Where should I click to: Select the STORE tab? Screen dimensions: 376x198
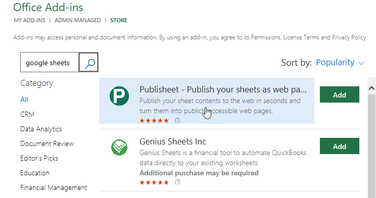pyautogui.click(x=119, y=20)
